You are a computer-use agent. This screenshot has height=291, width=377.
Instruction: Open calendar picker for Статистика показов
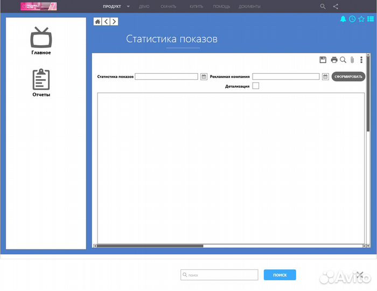click(204, 77)
